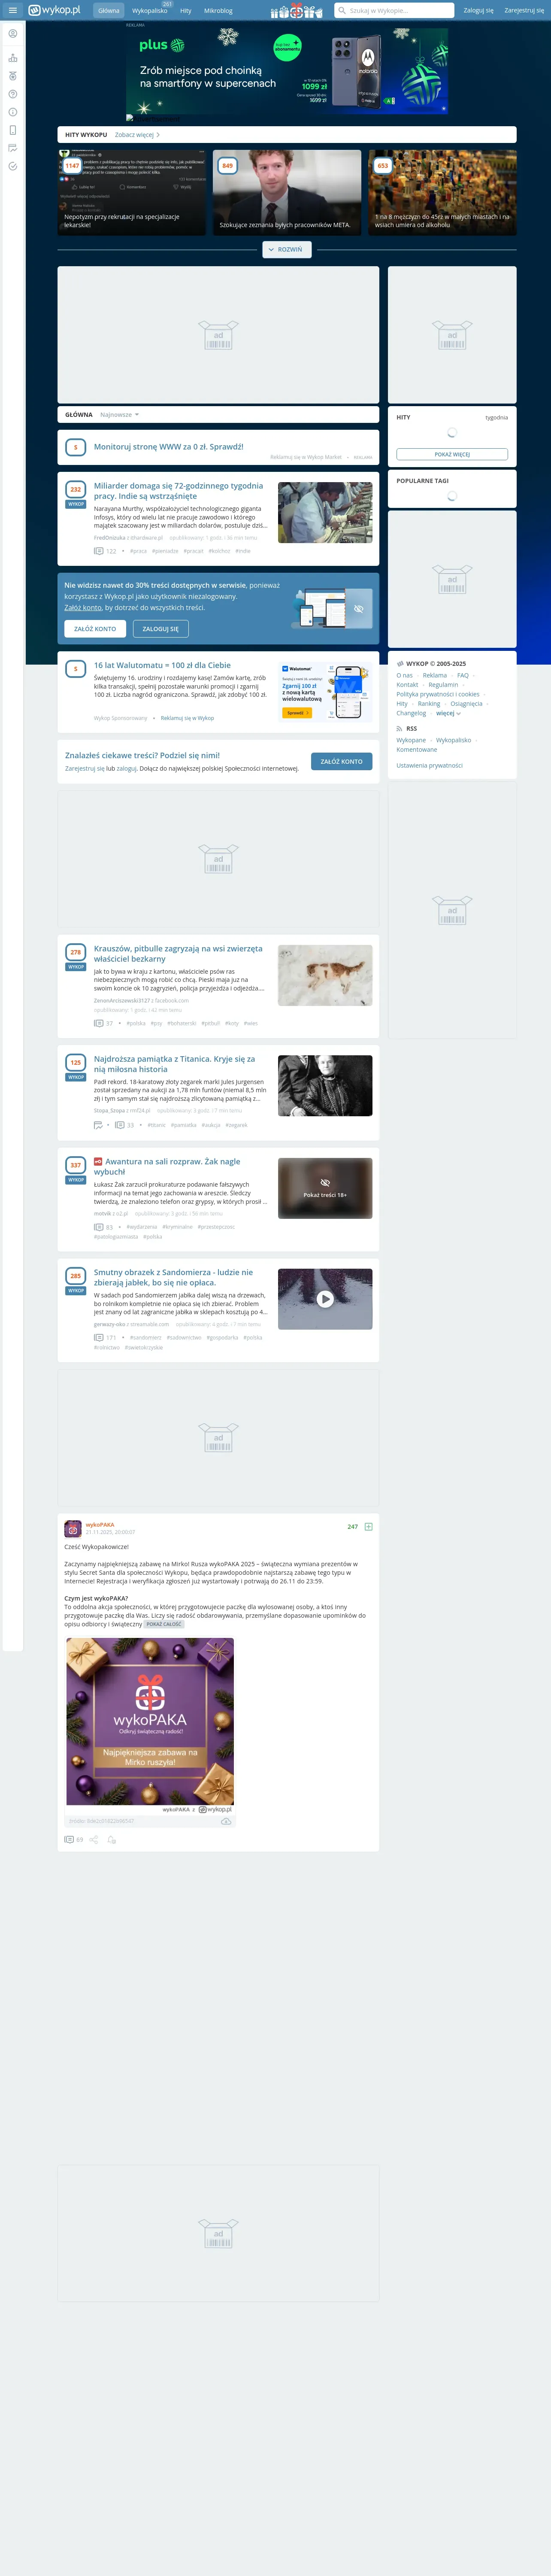The image size is (551, 2576).
Task: Open the Główna tab in the top bar
Action: coord(109,10)
